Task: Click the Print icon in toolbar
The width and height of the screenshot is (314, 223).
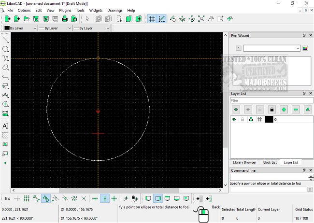Action: coord(65,19)
